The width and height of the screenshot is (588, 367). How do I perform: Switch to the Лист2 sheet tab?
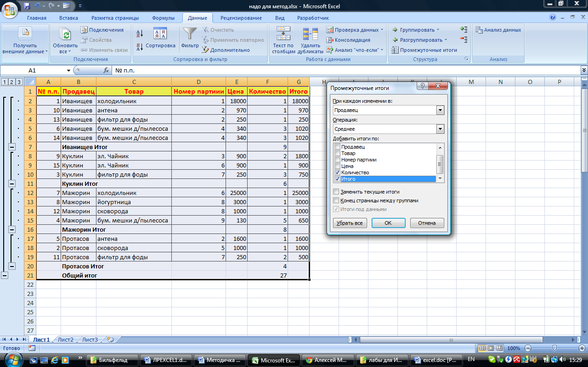(65, 340)
